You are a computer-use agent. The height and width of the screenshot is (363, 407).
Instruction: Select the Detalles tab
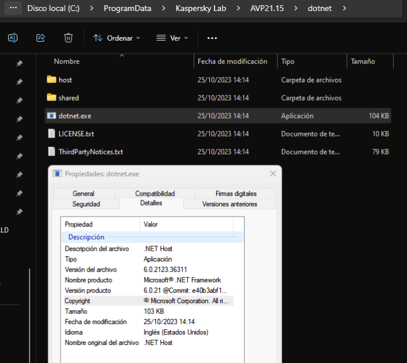pos(151,203)
